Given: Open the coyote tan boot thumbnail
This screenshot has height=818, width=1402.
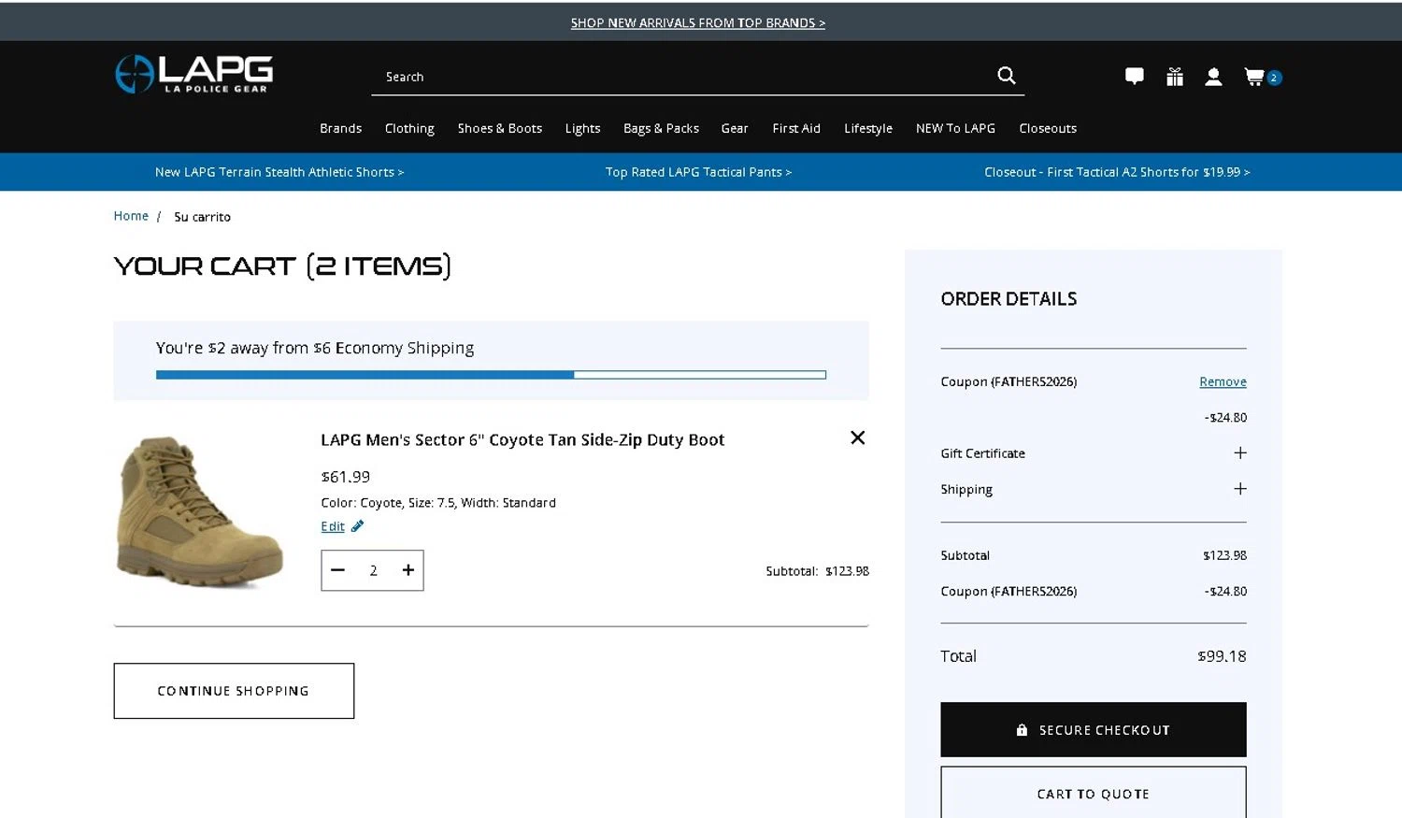Looking at the screenshot, I should tap(199, 510).
